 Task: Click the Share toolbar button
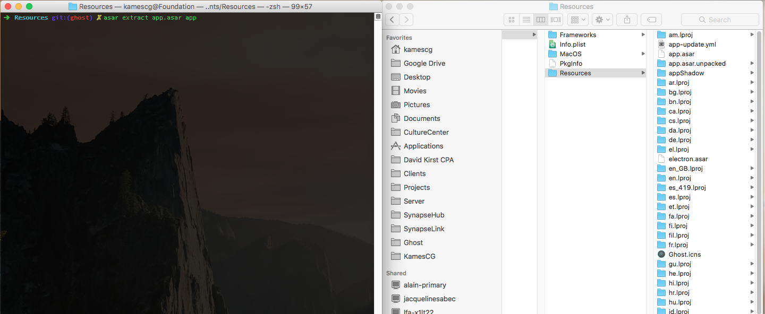point(627,20)
